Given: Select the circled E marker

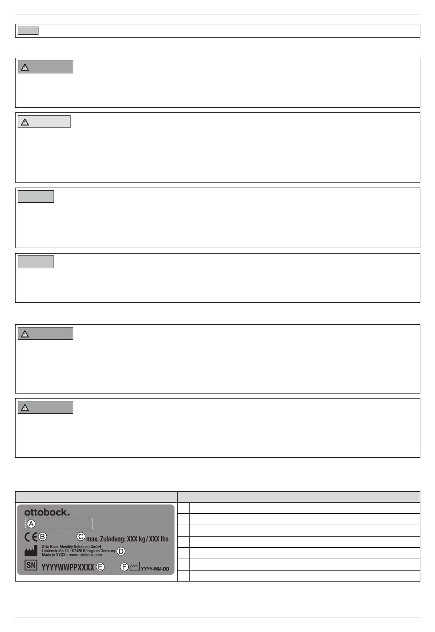Looking at the screenshot, I should [x=100, y=567].
